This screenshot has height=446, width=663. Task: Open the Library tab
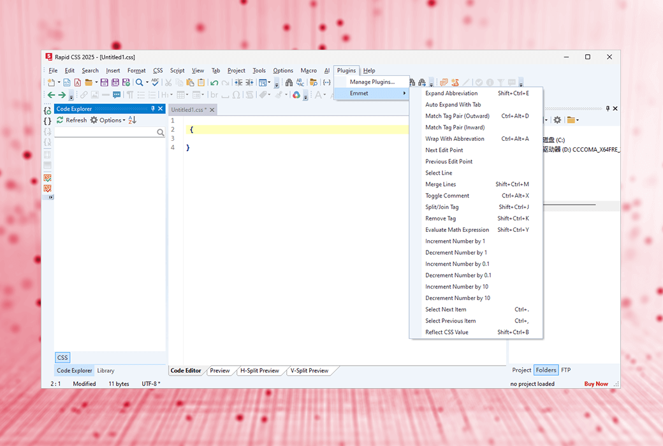point(106,371)
